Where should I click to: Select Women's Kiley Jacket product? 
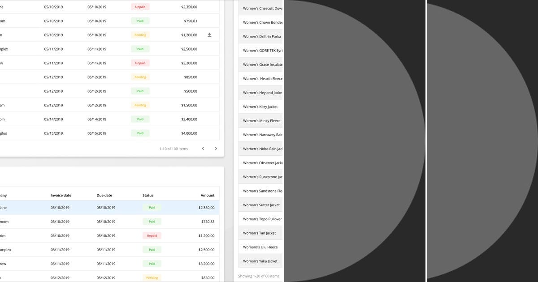(x=260, y=107)
